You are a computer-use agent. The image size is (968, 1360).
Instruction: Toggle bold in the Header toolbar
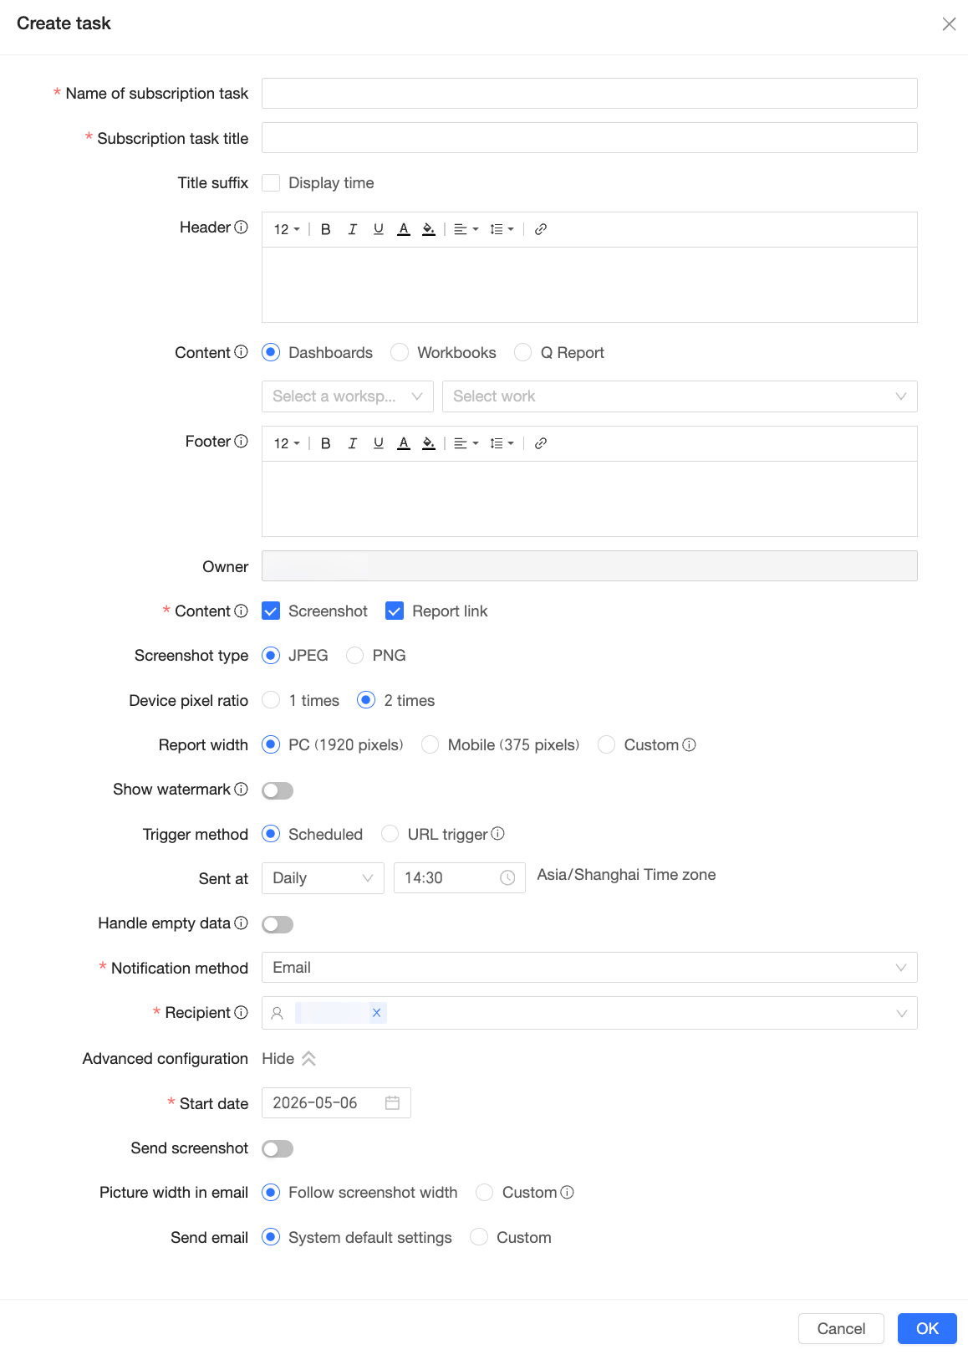326,229
